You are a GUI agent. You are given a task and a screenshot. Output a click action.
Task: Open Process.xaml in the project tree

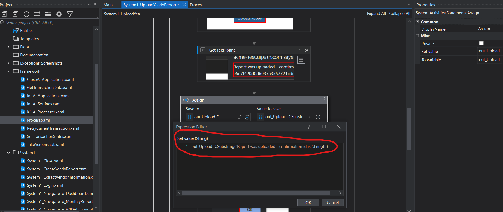tap(38, 120)
